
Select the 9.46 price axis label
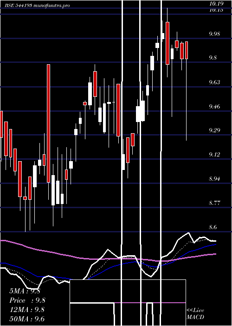214,107
